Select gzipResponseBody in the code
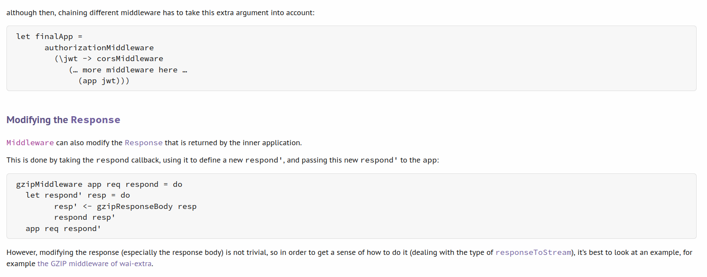Image resolution: width=707 pixels, height=277 pixels. tap(135, 206)
